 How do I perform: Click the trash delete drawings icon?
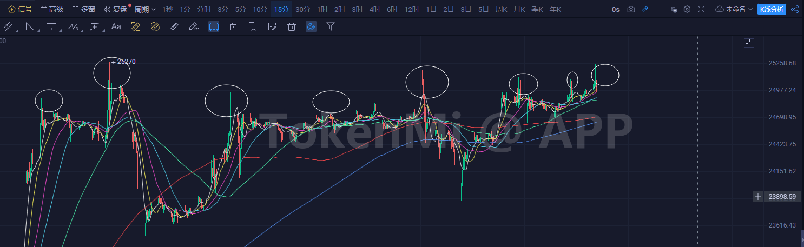coord(292,26)
